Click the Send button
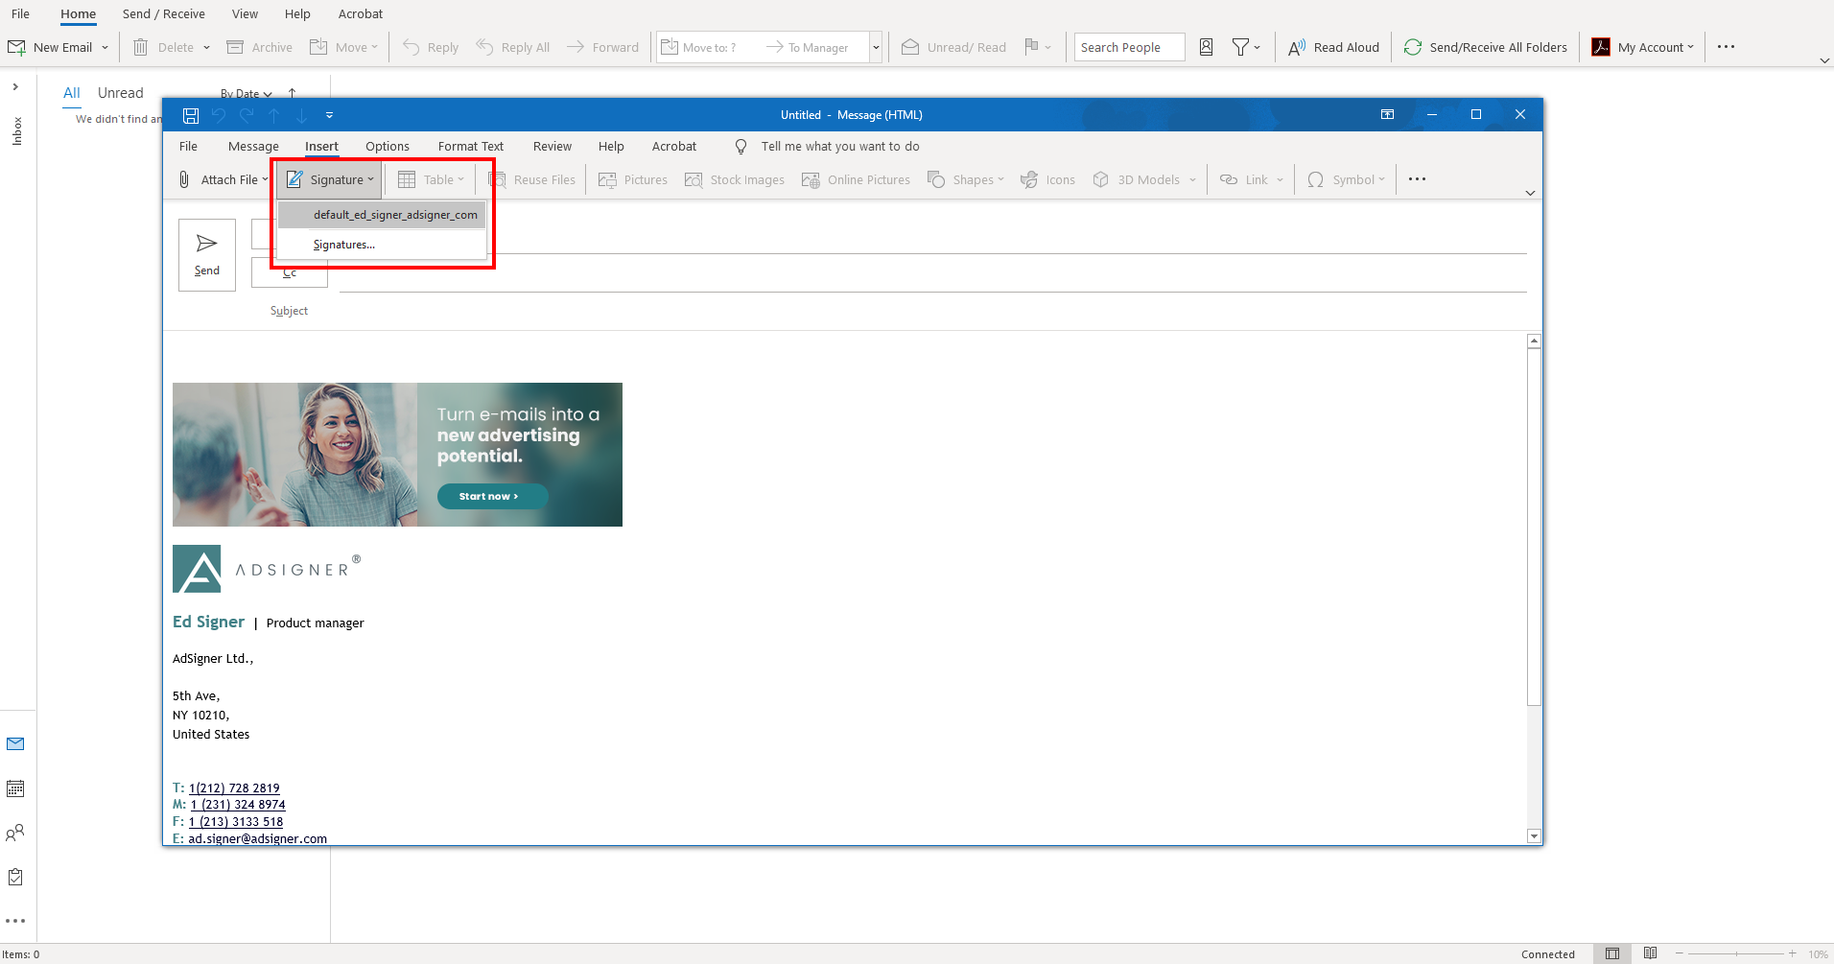1834x964 pixels. click(207, 255)
